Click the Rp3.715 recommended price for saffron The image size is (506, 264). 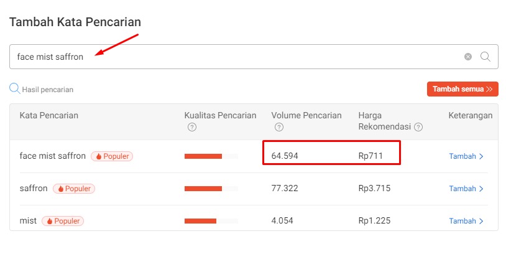coord(374,188)
